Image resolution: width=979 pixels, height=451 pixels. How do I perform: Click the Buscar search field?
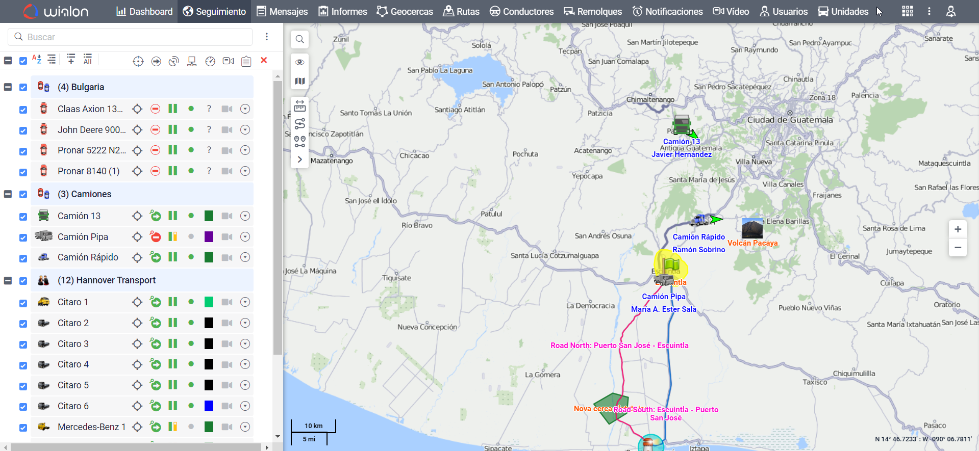(130, 37)
